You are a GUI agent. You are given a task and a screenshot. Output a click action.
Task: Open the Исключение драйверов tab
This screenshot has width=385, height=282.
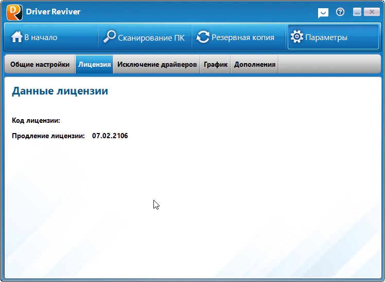pyautogui.click(x=157, y=64)
